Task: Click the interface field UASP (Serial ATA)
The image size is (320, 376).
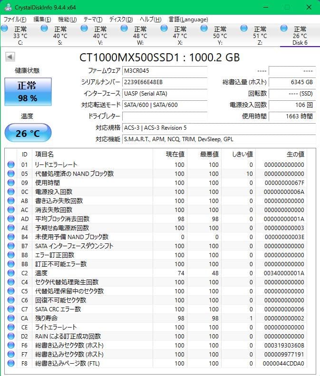Action: click(x=165, y=94)
